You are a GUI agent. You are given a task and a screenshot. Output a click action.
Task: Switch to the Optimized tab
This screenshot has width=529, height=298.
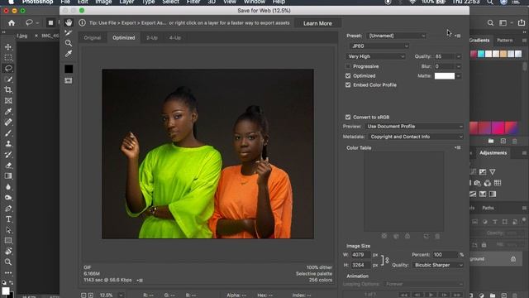(x=124, y=38)
